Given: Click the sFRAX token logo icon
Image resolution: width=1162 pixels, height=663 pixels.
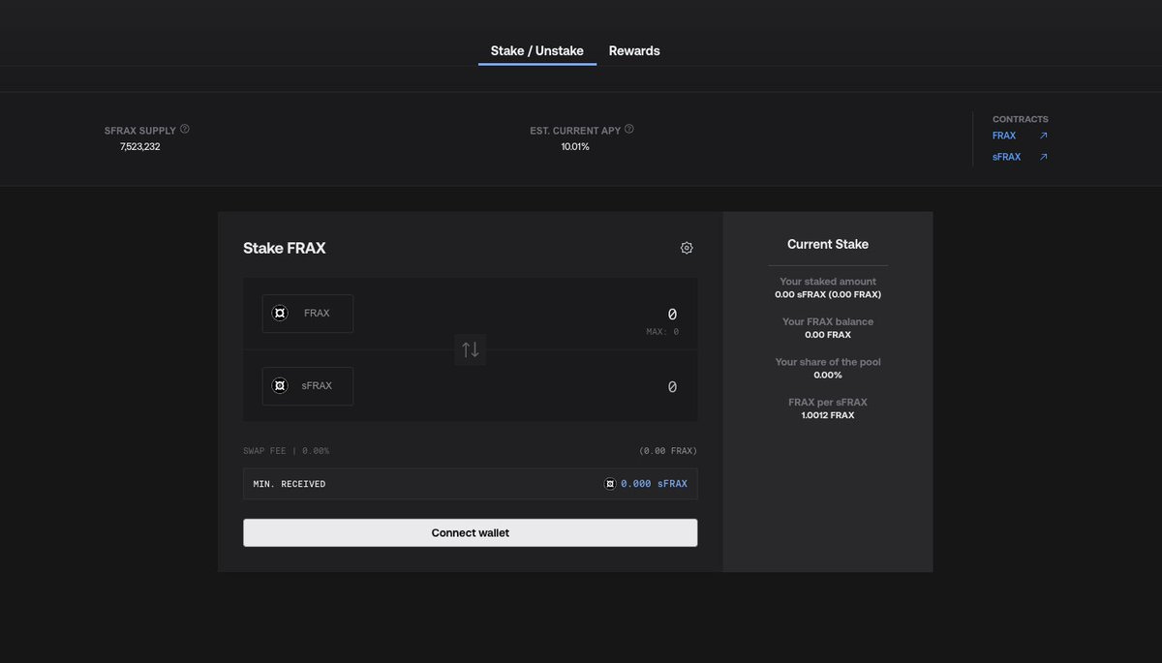Looking at the screenshot, I should click(x=280, y=386).
